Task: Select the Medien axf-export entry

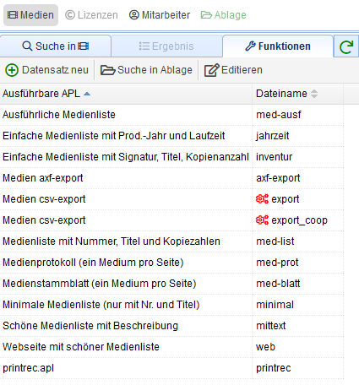Action: click(171, 178)
